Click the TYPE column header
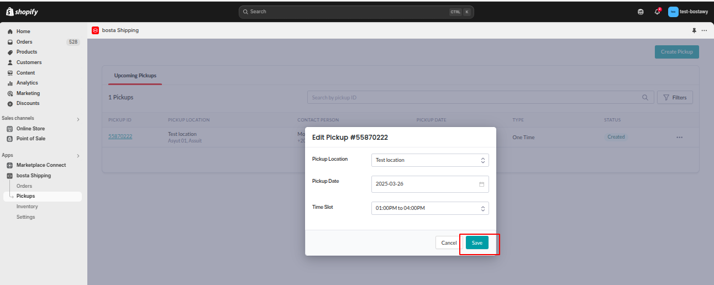Image resolution: width=714 pixels, height=285 pixels. pos(518,120)
